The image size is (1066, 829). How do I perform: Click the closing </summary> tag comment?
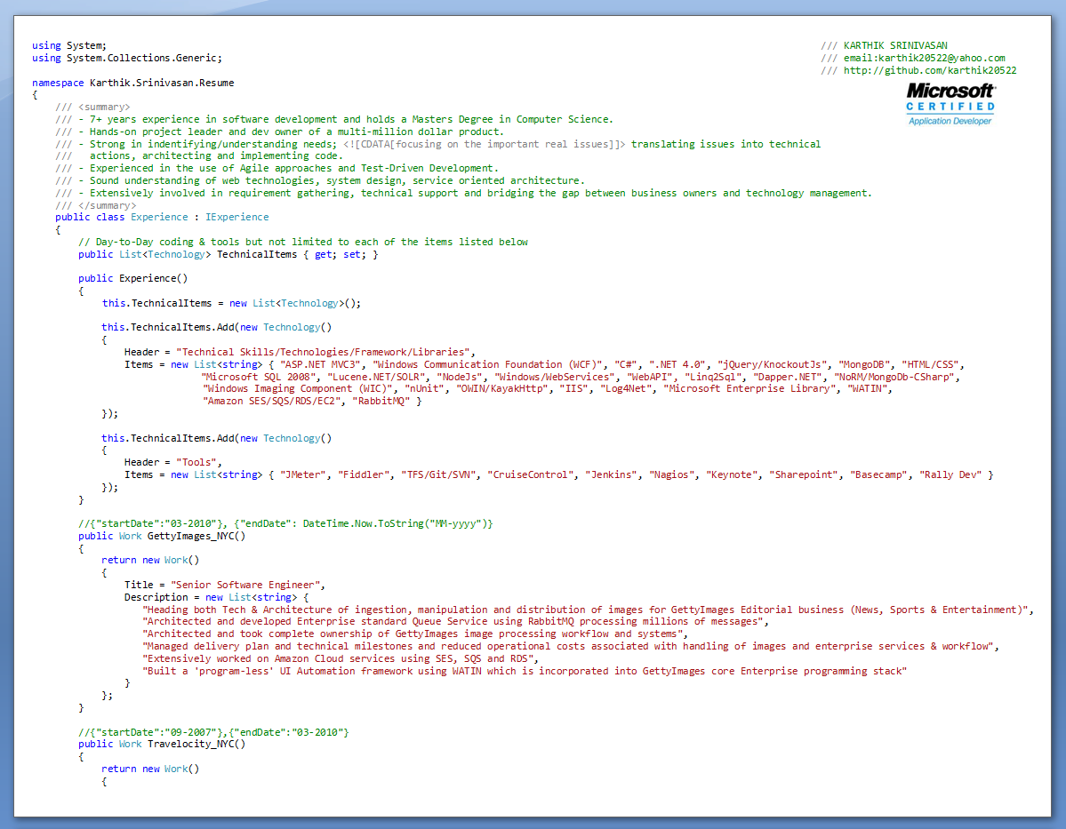point(96,205)
